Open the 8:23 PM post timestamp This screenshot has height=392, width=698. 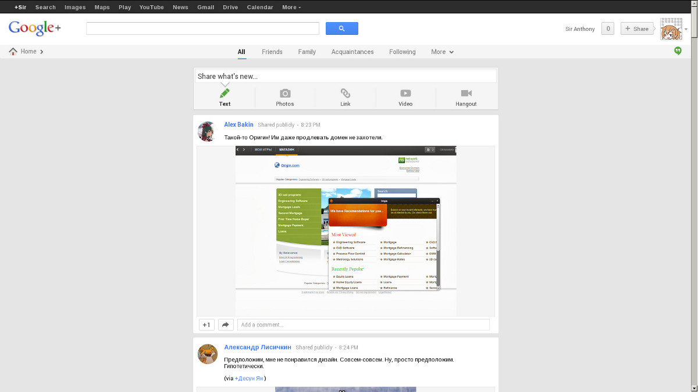[310, 125]
